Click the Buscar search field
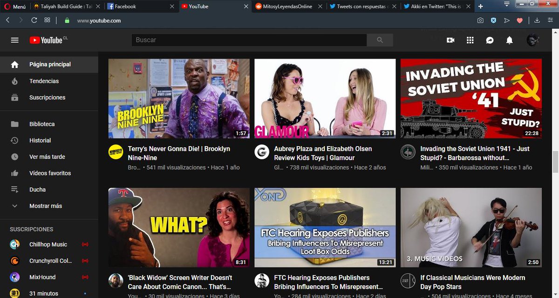The height and width of the screenshot is (298, 559). pyautogui.click(x=249, y=40)
